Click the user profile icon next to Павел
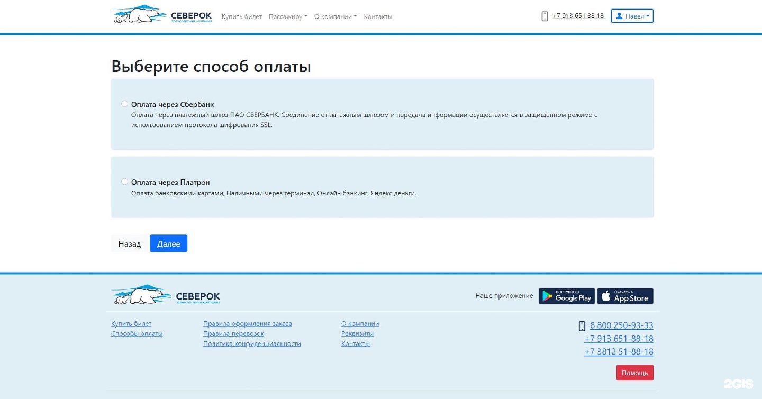This screenshot has width=762, height=399. pos(619,16)
